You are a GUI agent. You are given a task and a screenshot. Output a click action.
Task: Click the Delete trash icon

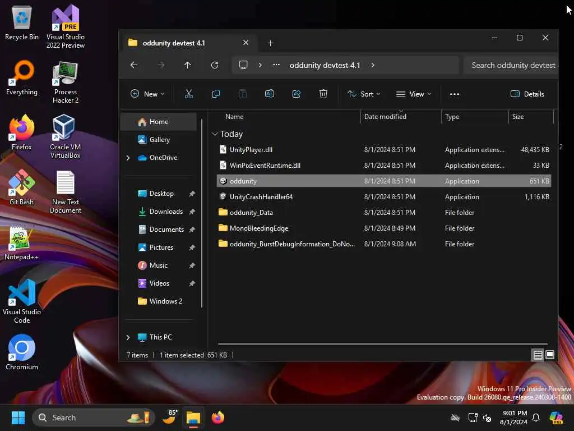point(323,94)
